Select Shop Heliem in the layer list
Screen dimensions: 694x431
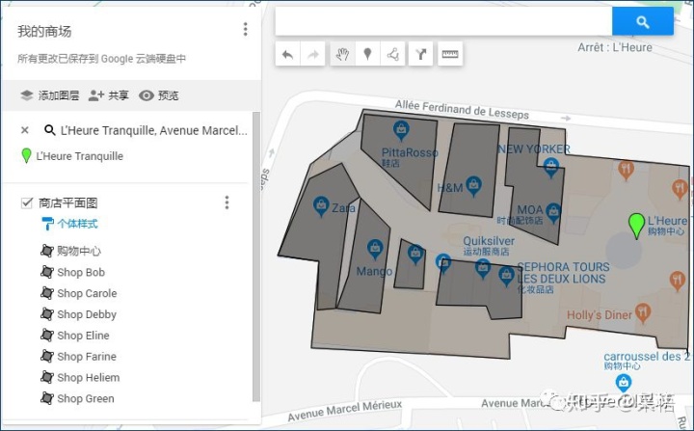pyautogui.click(x=89, y=377)
